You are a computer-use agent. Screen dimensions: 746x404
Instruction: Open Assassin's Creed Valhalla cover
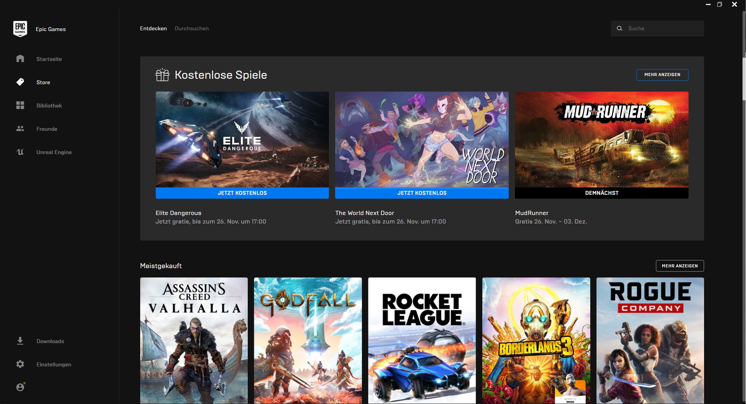point(194,340)
